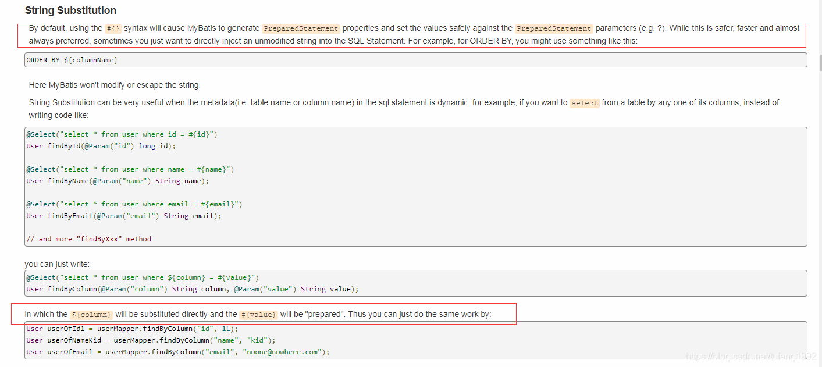The image size is (822, 367).
Task: Click the "you can just write:" text
Action: click(x=57, y=264)
